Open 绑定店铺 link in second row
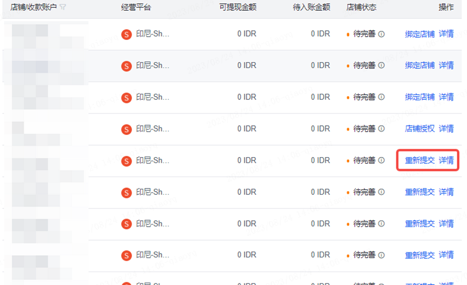 (419, 65)
